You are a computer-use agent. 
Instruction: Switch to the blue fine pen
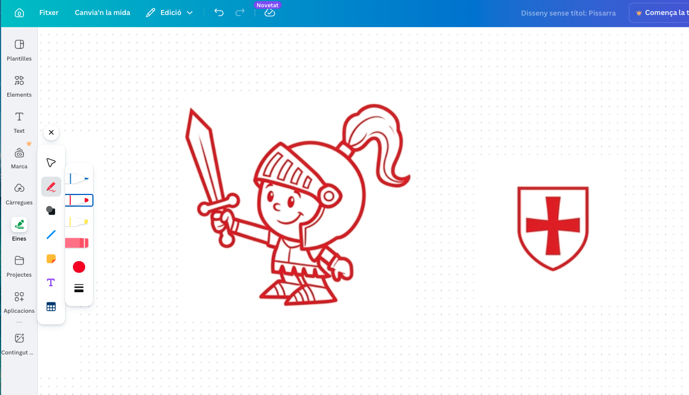78,178
